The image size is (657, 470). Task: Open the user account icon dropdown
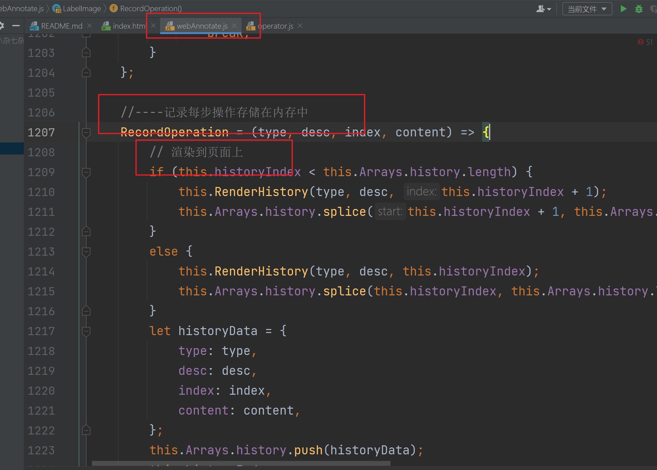tap(544, 9)
